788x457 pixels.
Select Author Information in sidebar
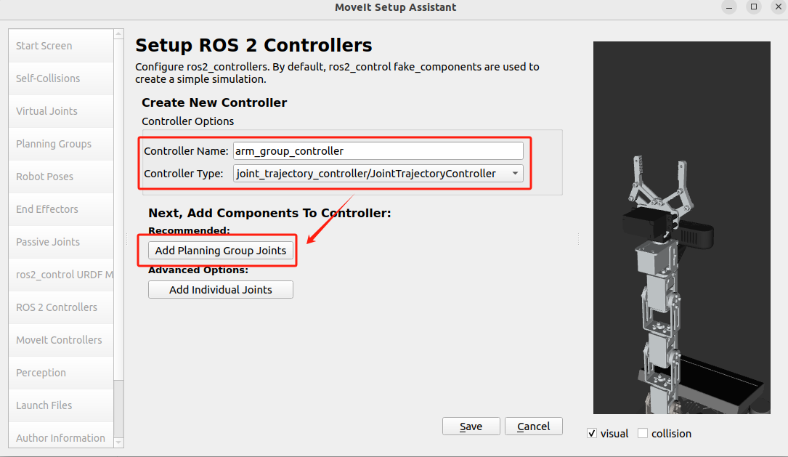pos(61,435)
